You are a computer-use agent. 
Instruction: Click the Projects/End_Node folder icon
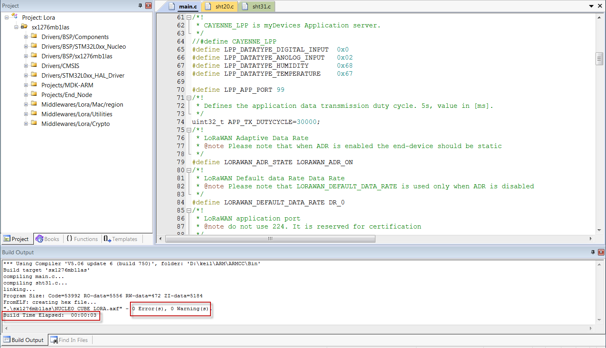pyautogui.click(x=34, y=95)
